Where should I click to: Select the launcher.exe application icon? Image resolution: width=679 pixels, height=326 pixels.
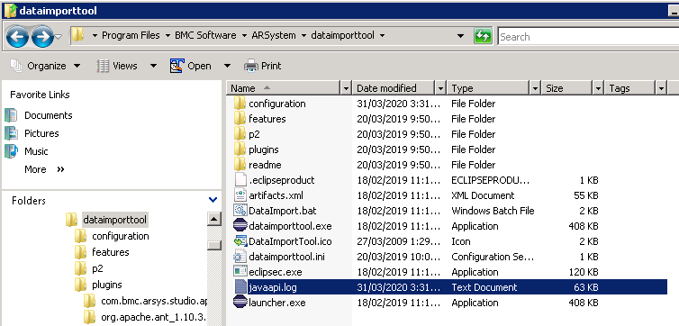[x=240, y=303]
